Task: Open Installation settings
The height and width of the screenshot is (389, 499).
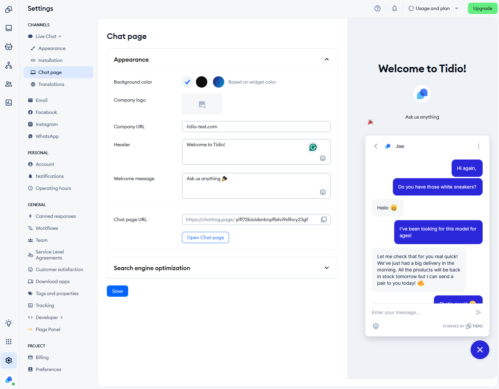Action: [x=58, y=60]
